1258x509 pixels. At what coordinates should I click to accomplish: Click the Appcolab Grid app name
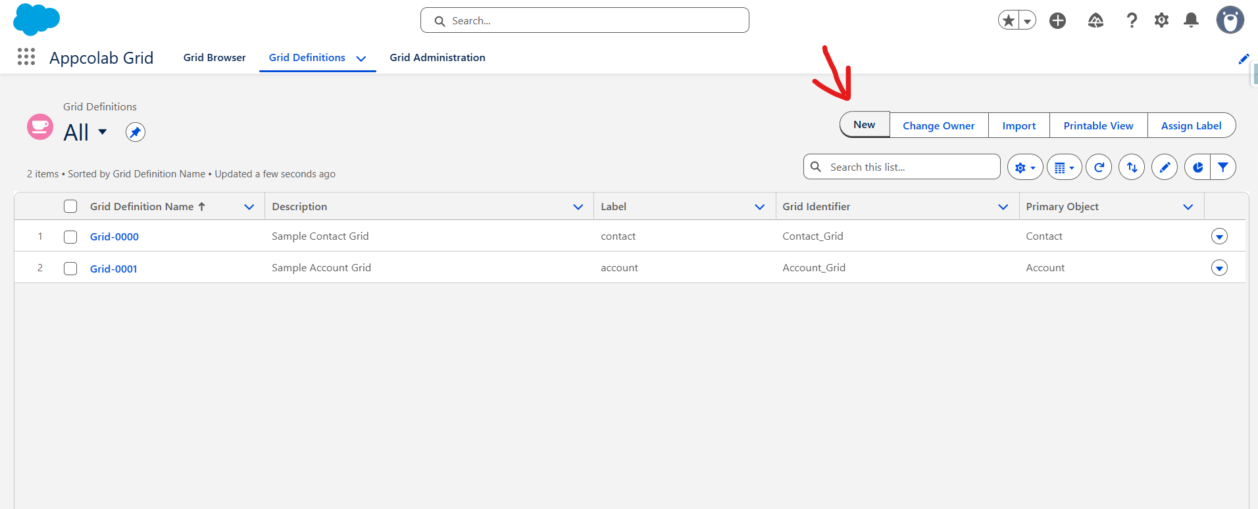coord(101,58)
